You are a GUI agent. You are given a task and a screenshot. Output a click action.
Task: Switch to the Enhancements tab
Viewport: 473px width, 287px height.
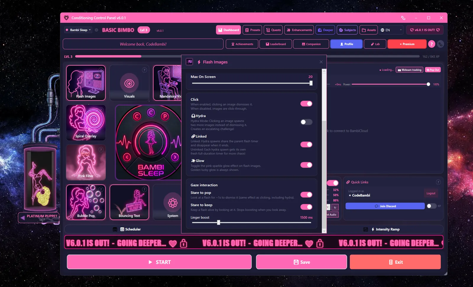coord(299,30)
